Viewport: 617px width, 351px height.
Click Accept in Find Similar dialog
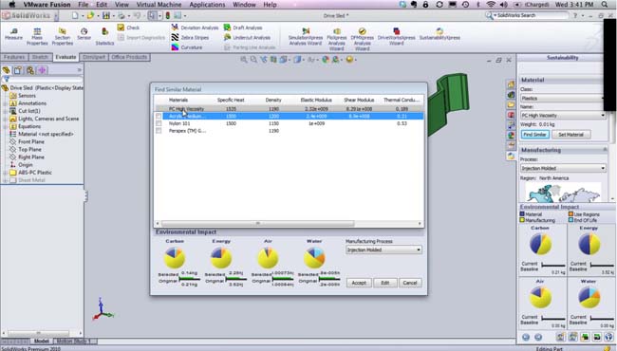359,283
